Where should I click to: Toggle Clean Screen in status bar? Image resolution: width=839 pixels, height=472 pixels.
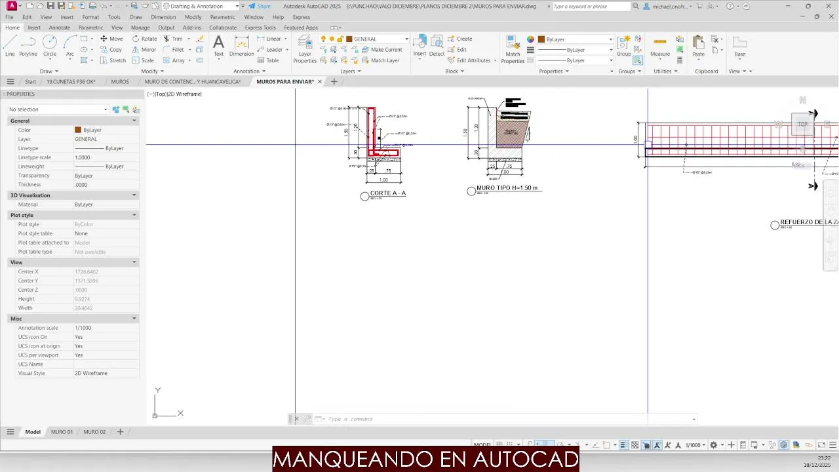click(x=821, y=444)
